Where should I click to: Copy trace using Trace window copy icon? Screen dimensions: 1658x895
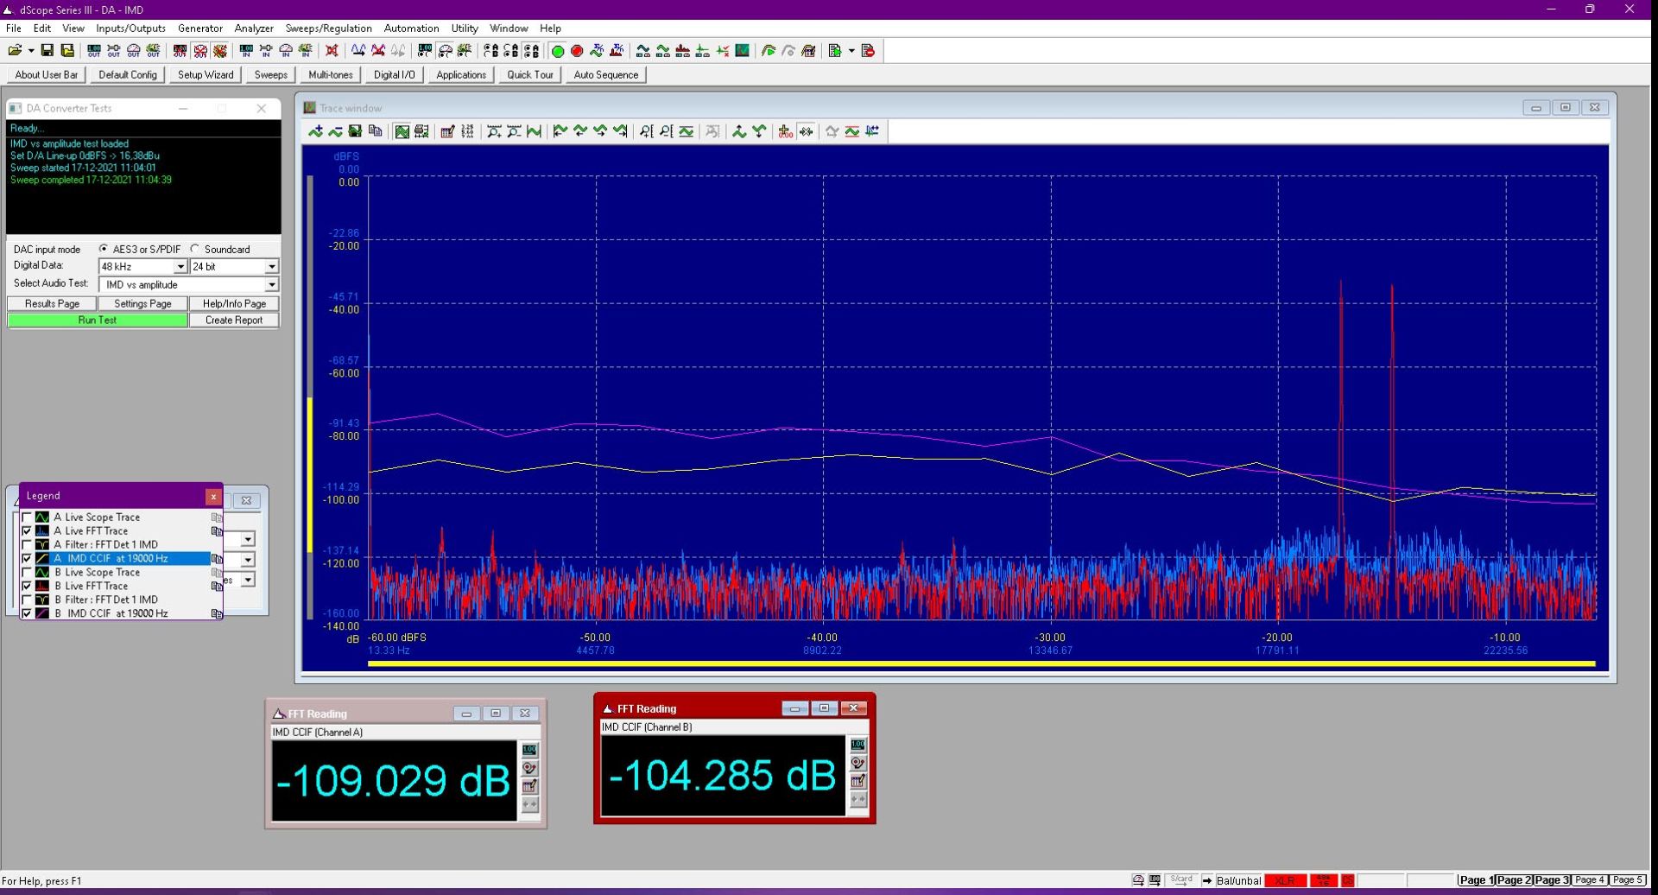pyautogui.click(x=375, y=131)
